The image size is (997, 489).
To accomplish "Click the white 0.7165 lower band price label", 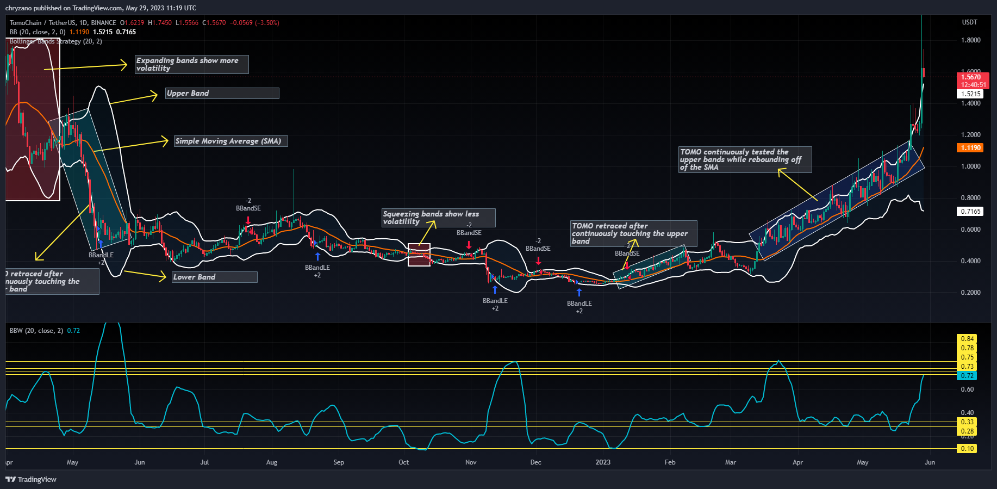I will [x=970, y=212].
